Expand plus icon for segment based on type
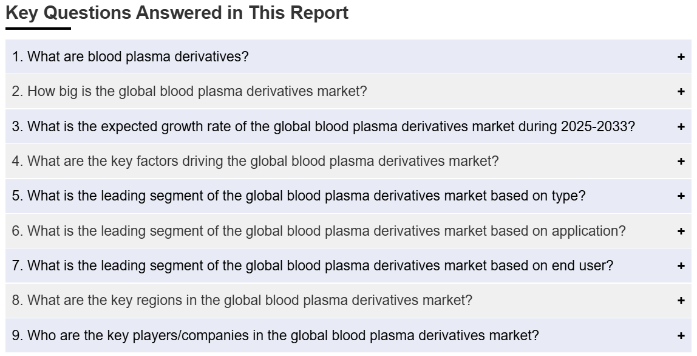 (x=681, y=196)
